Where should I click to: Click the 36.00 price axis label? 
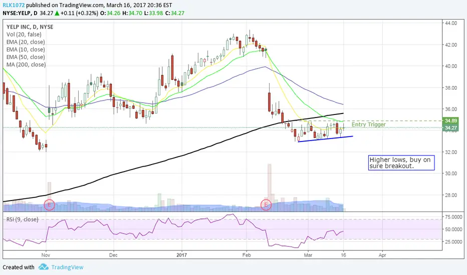tap(451, 109)
